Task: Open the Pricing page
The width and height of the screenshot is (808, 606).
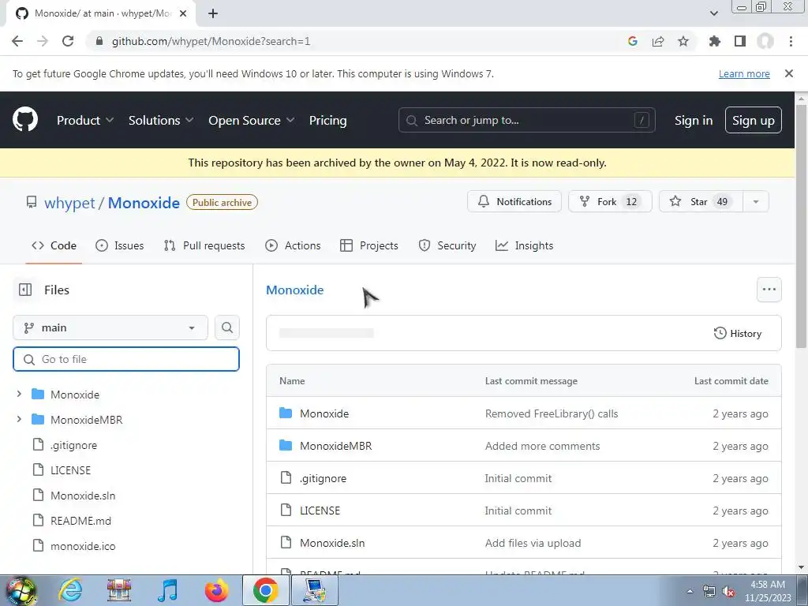Action: coord(327,121)
